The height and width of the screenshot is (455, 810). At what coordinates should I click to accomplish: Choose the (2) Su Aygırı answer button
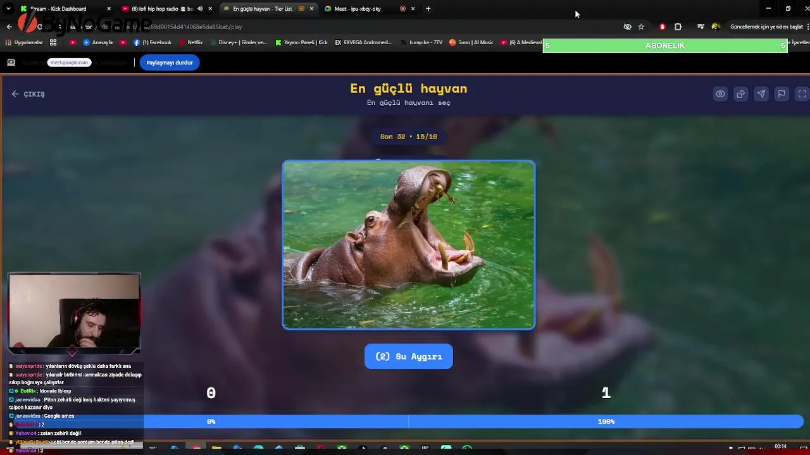pos(409,356)
